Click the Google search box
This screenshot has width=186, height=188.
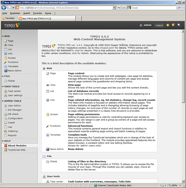[152, 7]
